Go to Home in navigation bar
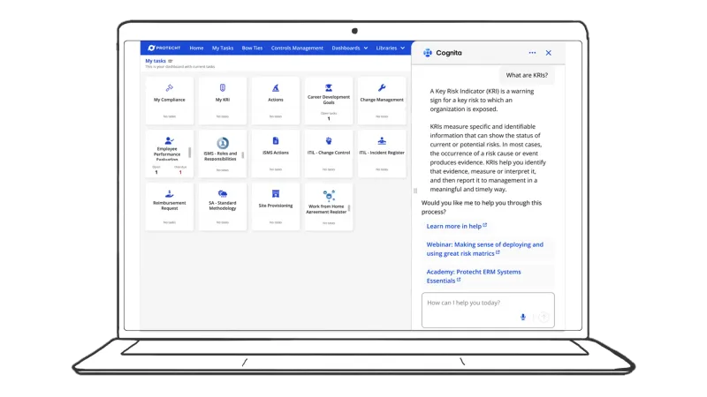Image resolution: width=707 pixels, height=397 pixels. 196,48
